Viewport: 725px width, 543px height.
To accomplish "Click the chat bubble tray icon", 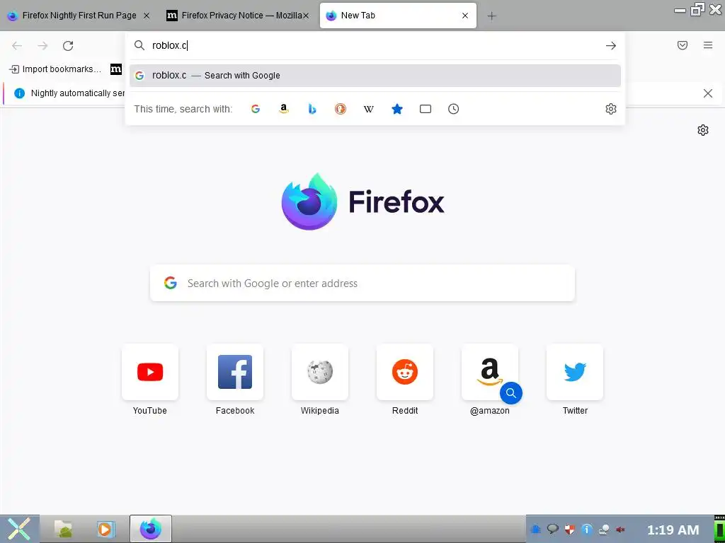I will (x=552, y=529).
